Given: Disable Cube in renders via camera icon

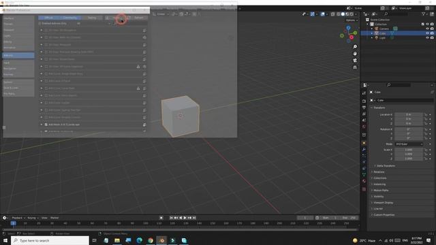Looking at the screenshot, I should [432, 33].
